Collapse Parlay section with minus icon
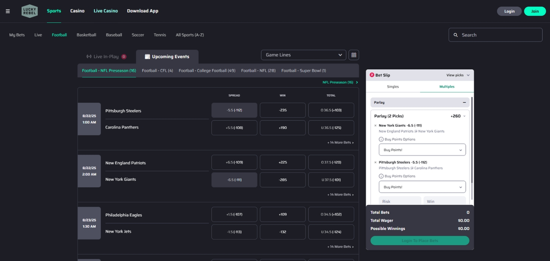550x261 pixels. [465, 103]
